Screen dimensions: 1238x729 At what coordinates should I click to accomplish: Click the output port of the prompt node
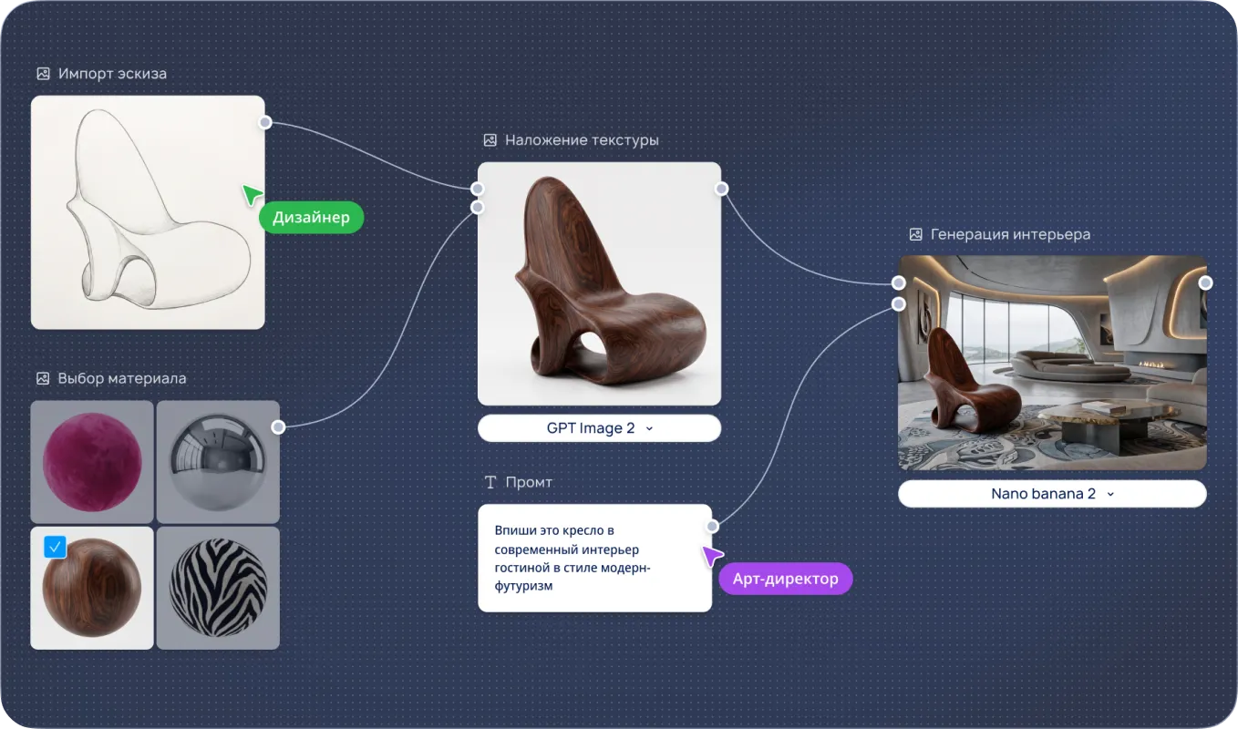point(712,526)
